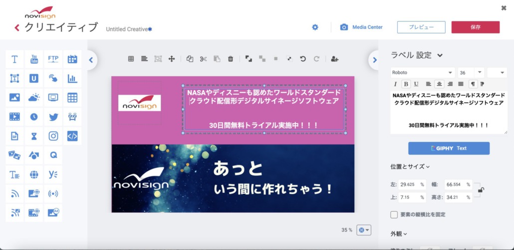Undo the last canvas action
The width and height of the screenshot is (514, 250).
pos(303,59)
